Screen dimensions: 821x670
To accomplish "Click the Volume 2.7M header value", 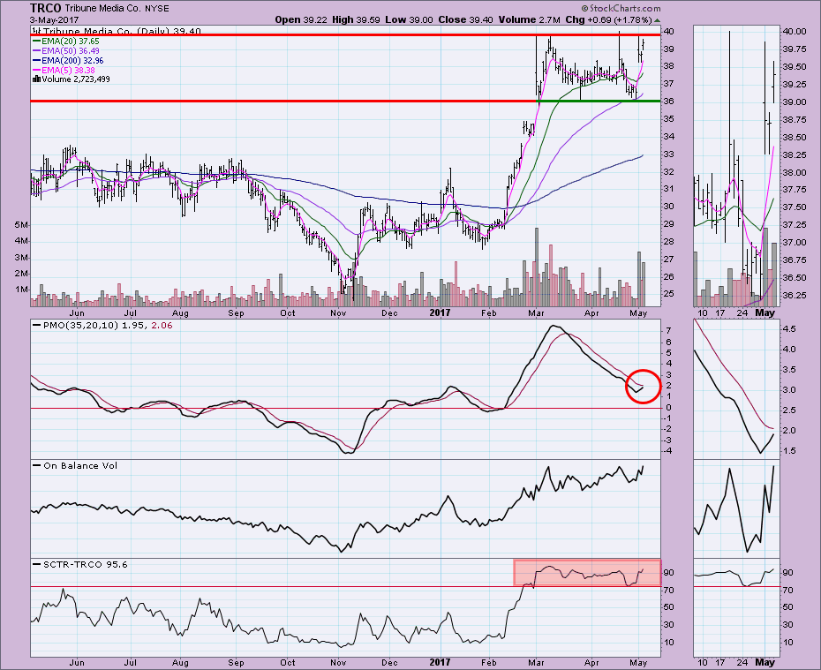I will pos(548,19).
